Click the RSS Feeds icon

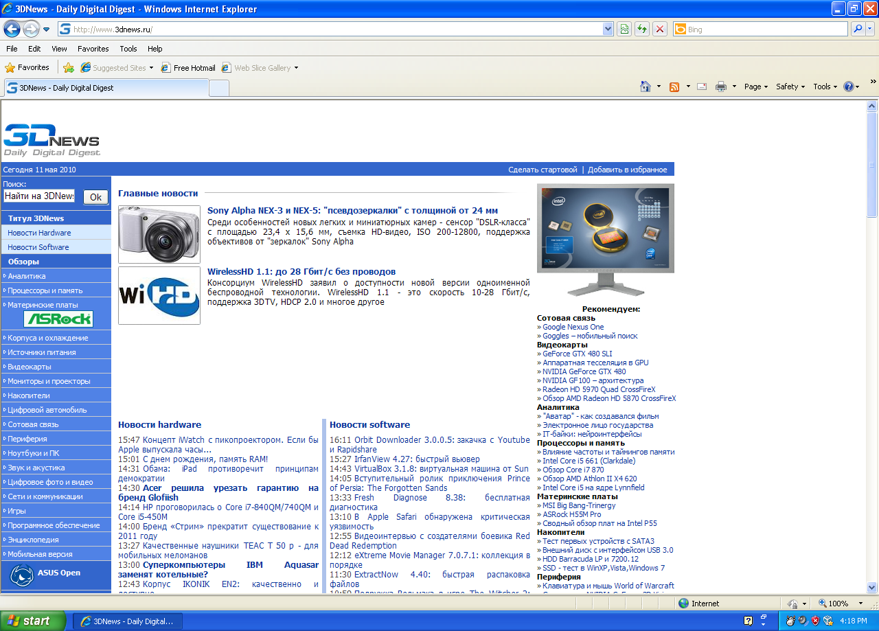click(674, 87)
